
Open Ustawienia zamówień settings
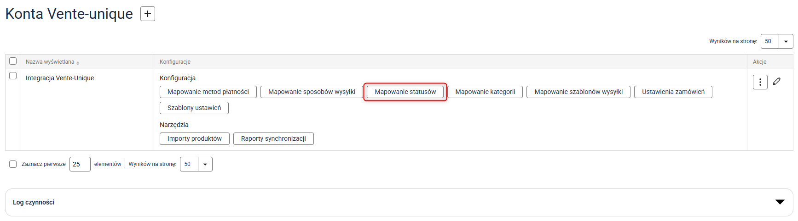coord(673,92)
